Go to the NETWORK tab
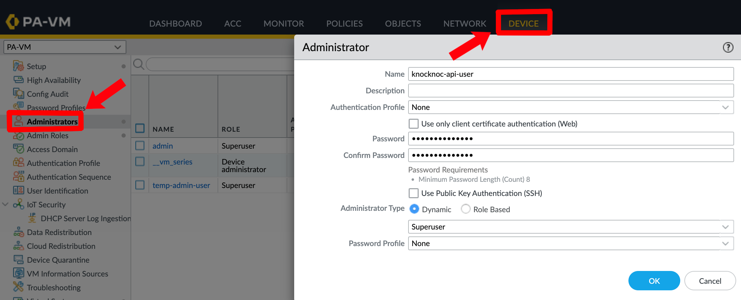Image resolution: width=741 pixels, height=300 pixels. 465,24
